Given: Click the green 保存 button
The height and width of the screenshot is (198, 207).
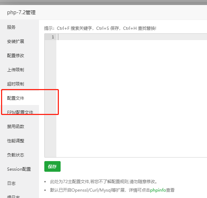Looking at the screenshot, I should pyautogui.click(x=52, y=166).
